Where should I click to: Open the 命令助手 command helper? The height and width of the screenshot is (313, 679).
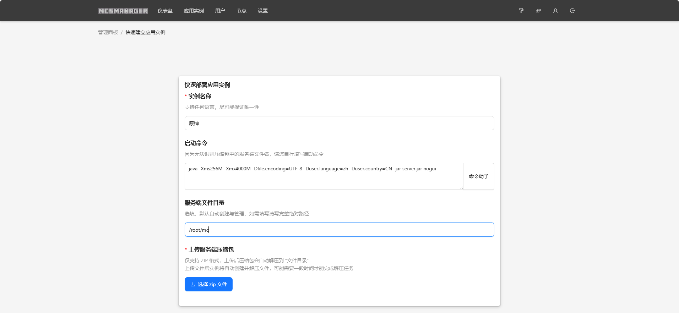[478, 176]
